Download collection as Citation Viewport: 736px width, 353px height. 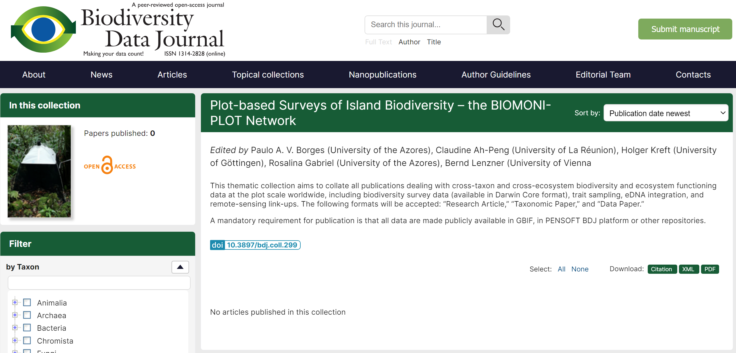(662, 269)
